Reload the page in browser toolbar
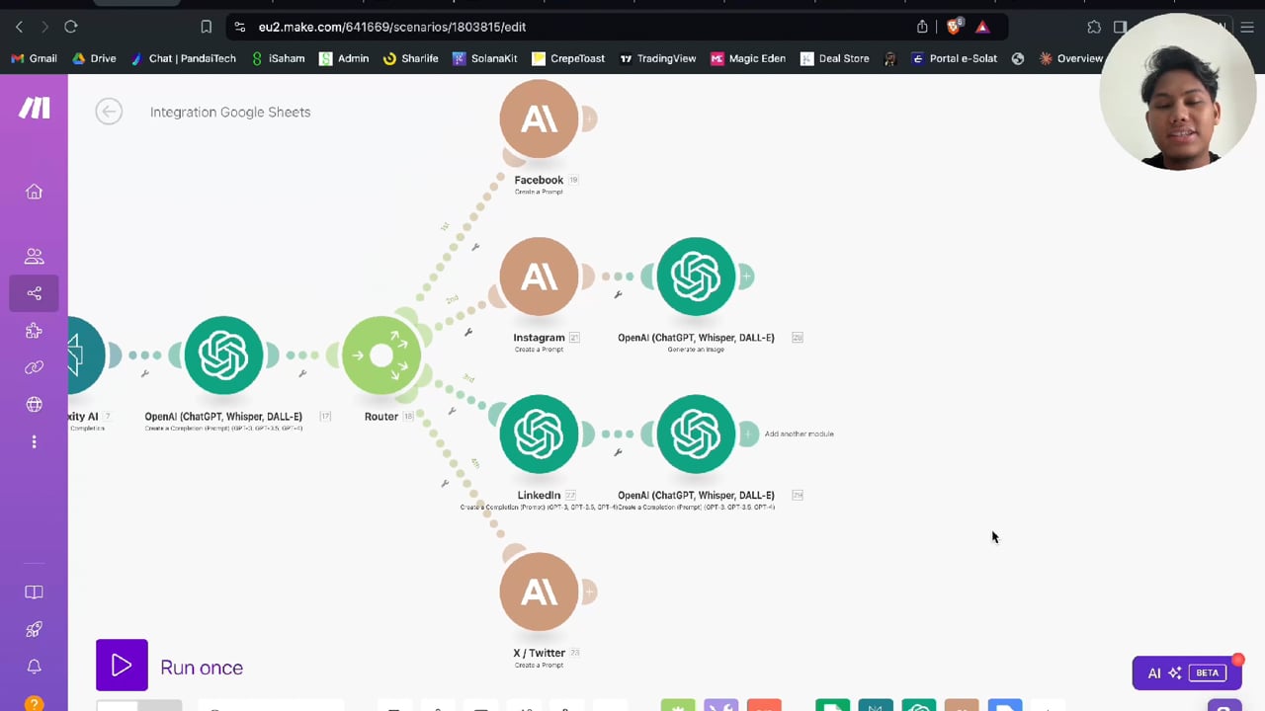The height and width of the screenshot is (711, 1265). 71,27
